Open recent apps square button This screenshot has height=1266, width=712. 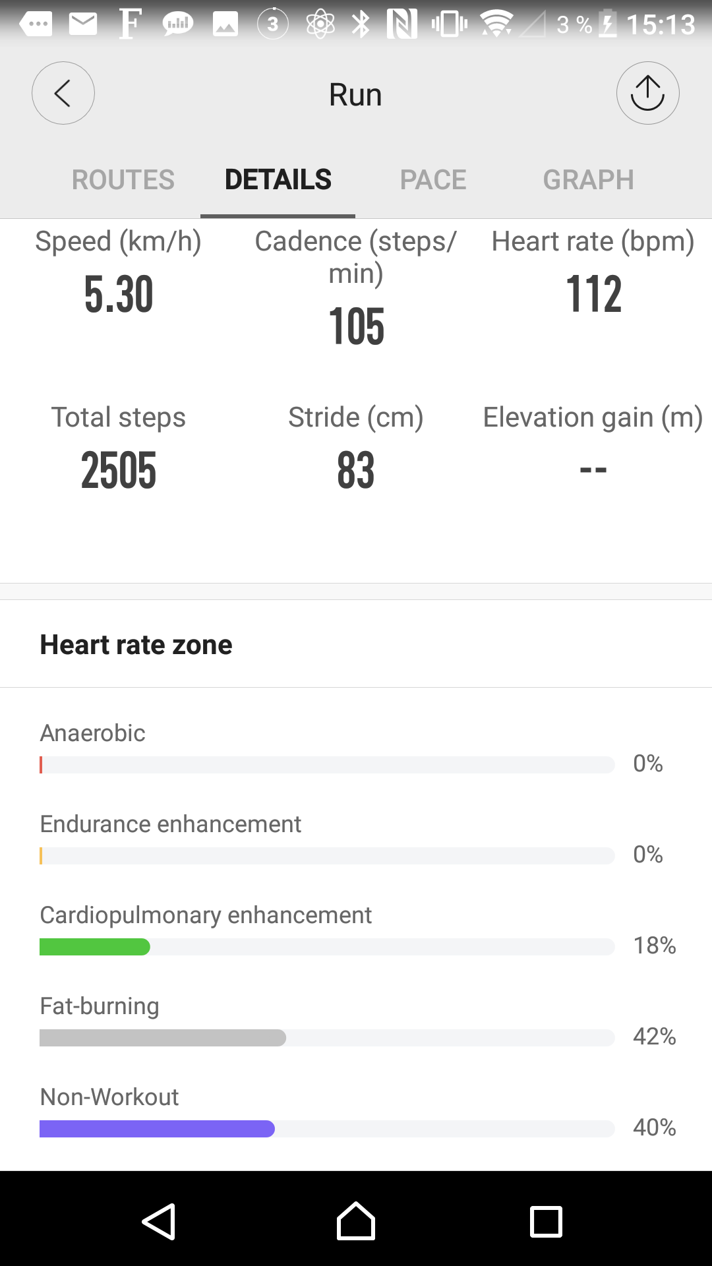(546, 1221)
